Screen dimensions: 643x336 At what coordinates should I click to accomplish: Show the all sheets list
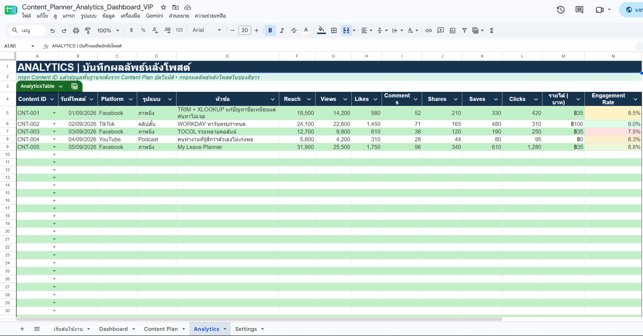[37, 329]
